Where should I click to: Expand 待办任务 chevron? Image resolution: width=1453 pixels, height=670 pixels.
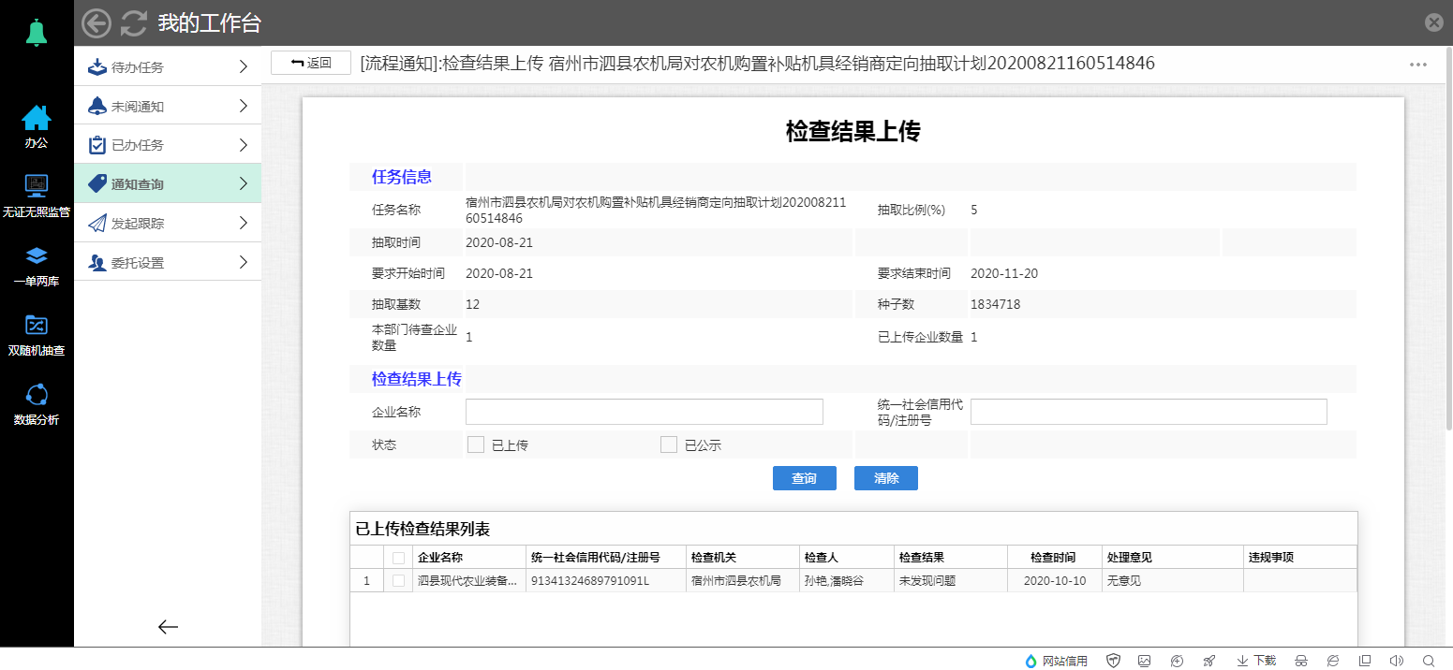point(243,67)
